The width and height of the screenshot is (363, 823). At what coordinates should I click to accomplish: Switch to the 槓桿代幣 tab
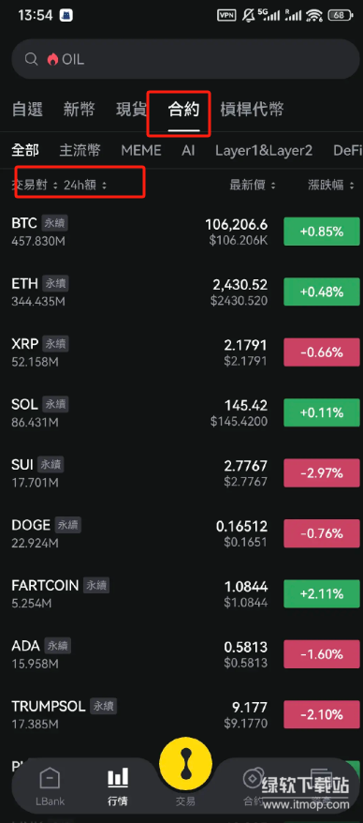pos(252,110)
